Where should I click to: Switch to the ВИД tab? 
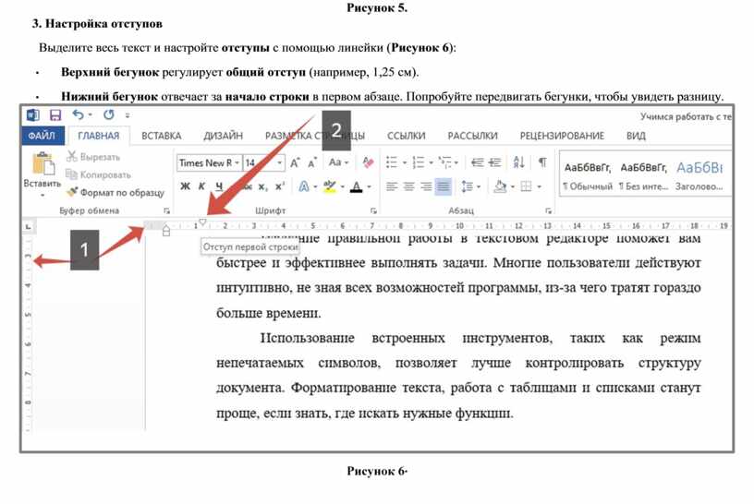click(636, 136)
